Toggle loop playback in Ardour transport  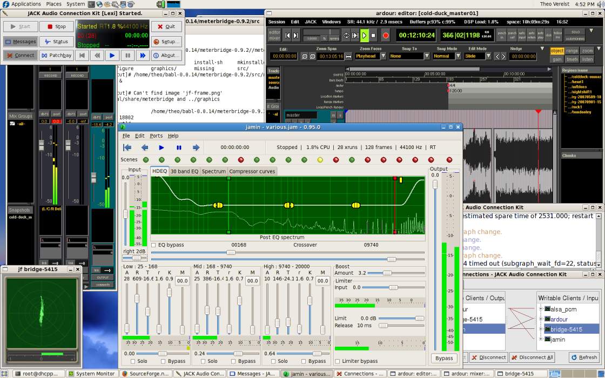coord(346,36)
